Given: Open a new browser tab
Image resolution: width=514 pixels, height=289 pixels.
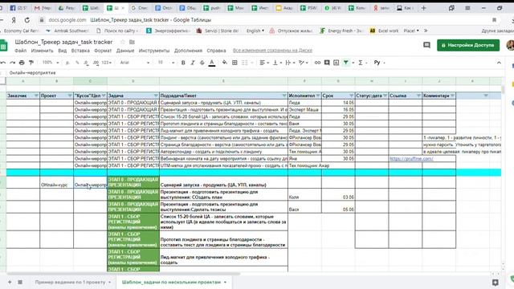Looking at the screenshot, I should 423,8.
